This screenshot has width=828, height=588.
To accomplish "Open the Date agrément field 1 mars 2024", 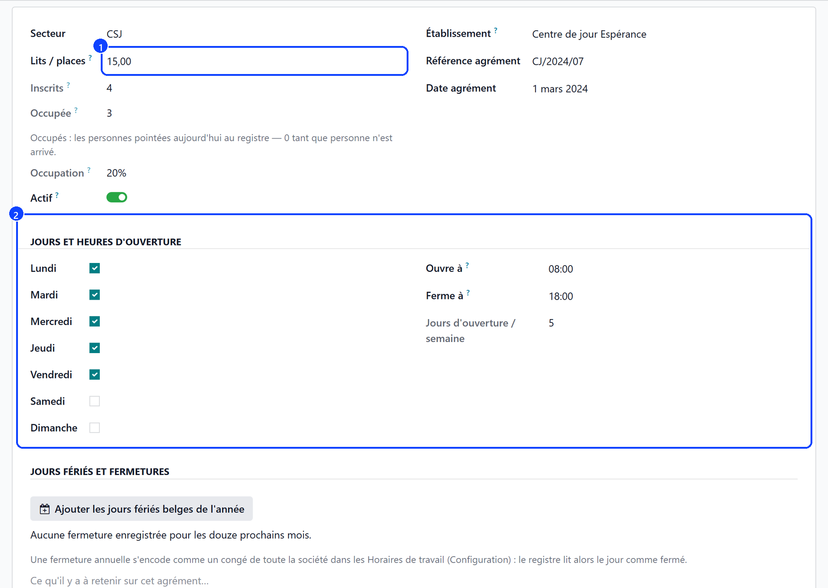I will pos(560,89).
